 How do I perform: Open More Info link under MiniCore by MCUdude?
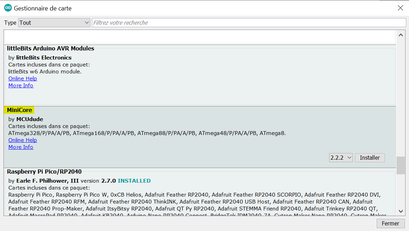click(21, 147)
